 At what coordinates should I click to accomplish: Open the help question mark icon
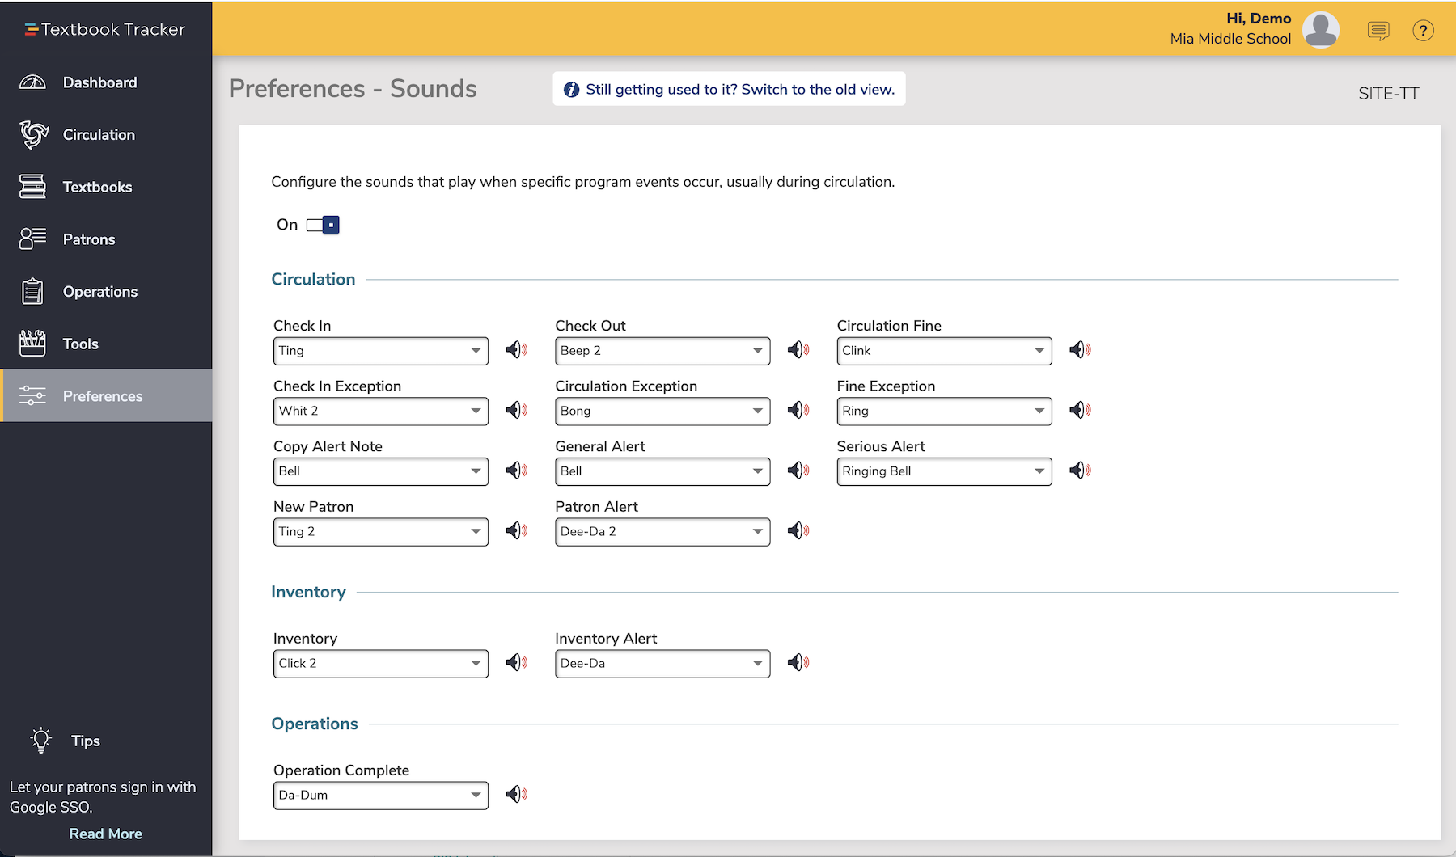coord(1422,31)
